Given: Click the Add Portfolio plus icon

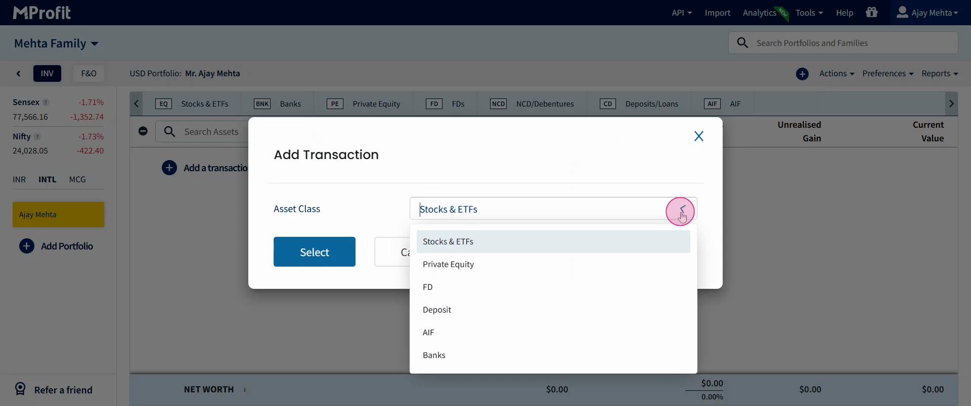Looking at the screenshot, I should pos(27,246).
